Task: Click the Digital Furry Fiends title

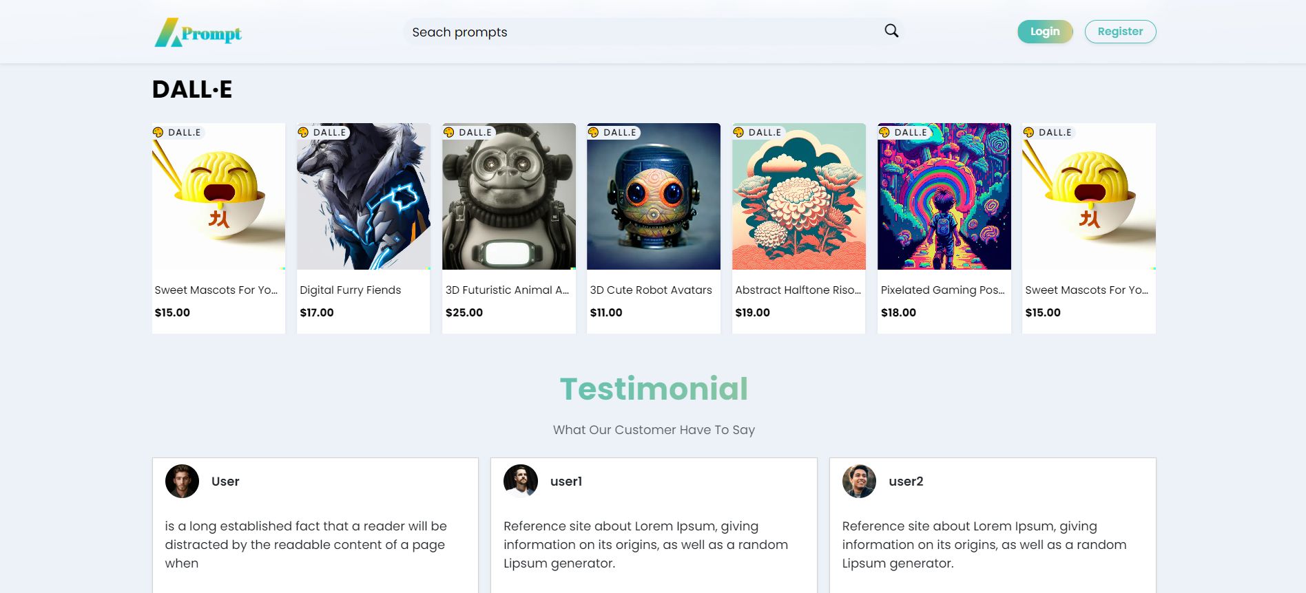Action: click(351, 290)
